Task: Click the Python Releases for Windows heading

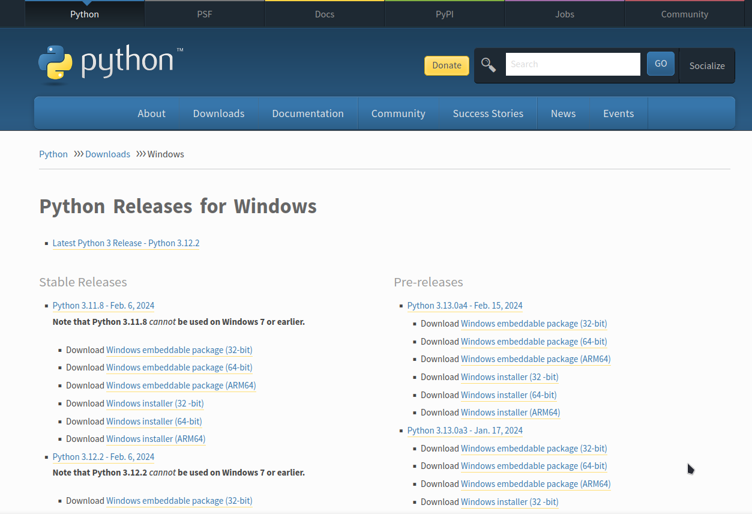Action: 178,206
